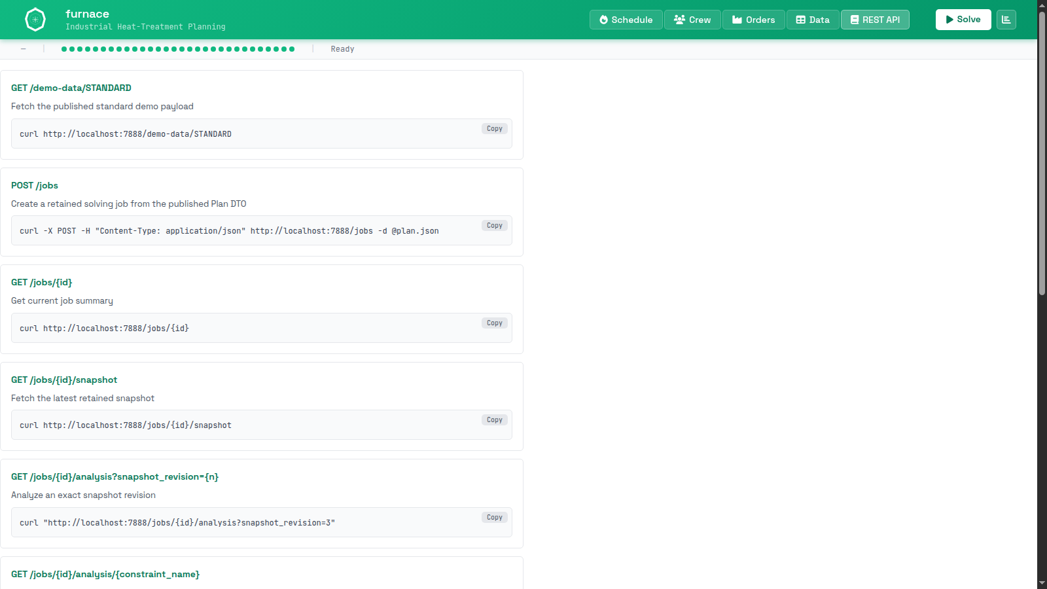Click the analysis/{constraint_name} heading

[x=105, y=574]
